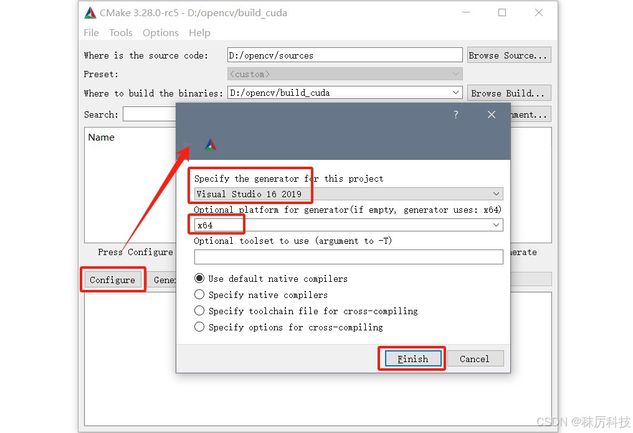Viewport: 633px width, 433px height.
Task: Click the Cancel button
Action: coord(475,359)
